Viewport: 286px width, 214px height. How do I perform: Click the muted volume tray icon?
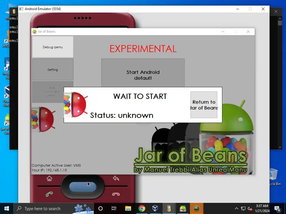click(x=250, y=208)
